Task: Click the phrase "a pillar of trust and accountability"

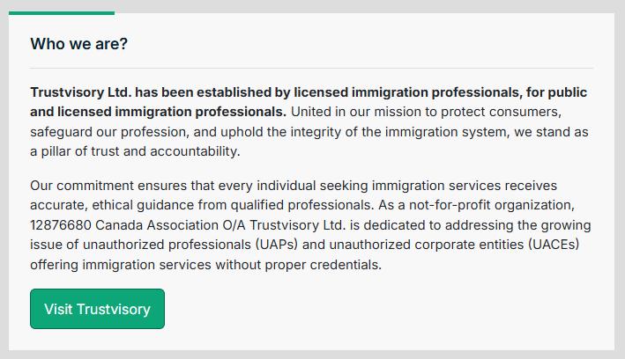Action: pos(134,151)
